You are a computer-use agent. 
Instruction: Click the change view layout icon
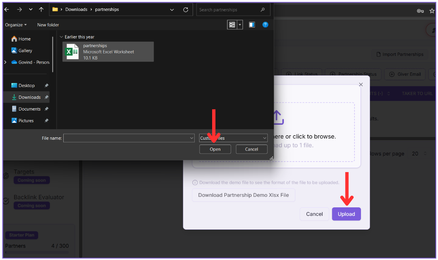click(232, 25)
